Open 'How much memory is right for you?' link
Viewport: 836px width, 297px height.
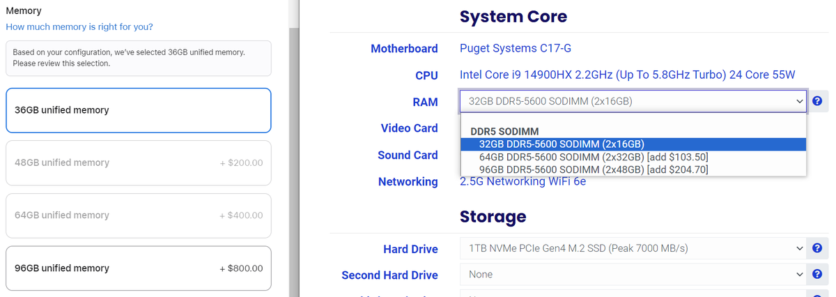(79, 27)
